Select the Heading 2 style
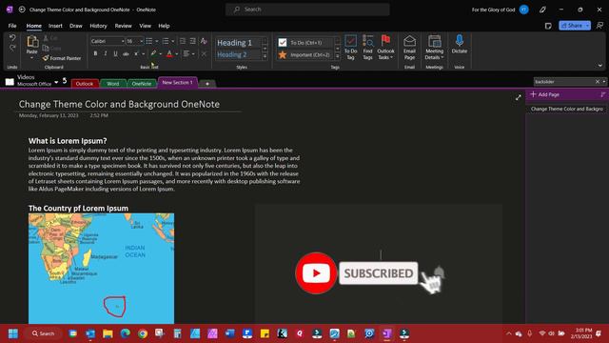 click(238, 55)
